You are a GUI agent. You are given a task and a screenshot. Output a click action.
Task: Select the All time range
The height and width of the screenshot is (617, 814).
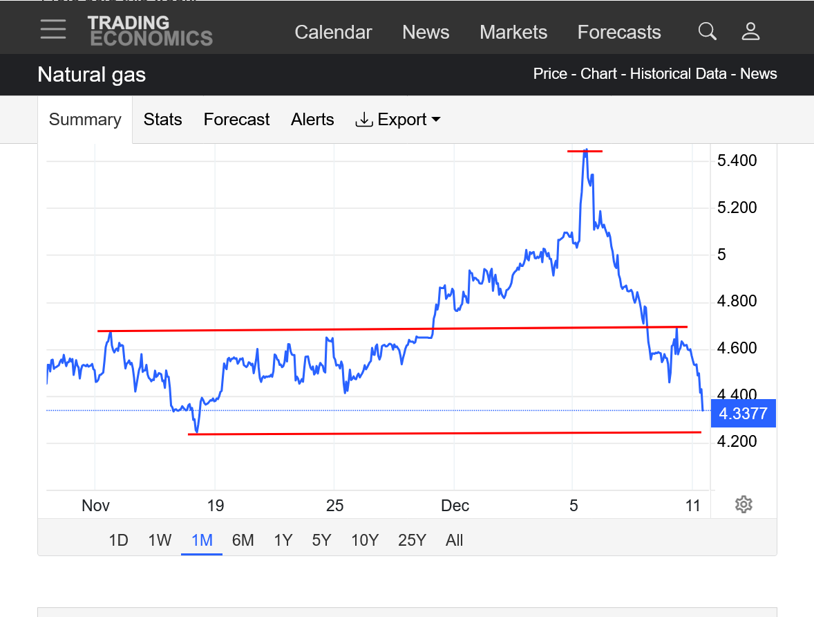[454, 540]
